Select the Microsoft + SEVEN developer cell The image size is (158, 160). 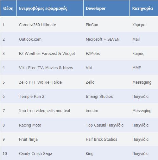point(103,39)
